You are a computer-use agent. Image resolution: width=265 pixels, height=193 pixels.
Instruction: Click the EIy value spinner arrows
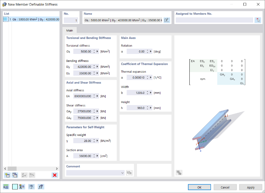(94, 67)
